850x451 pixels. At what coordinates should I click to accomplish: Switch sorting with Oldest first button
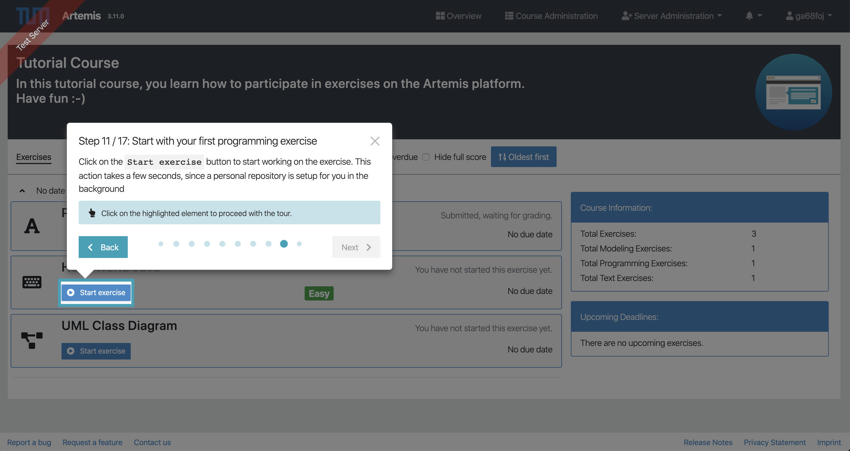coord(523,157)
